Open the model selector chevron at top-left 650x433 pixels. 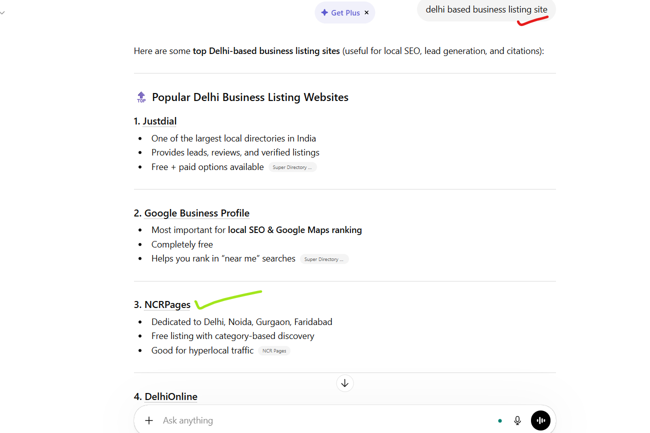tap(2, 13)
